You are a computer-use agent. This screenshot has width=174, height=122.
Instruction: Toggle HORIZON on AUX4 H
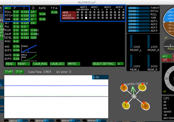click(123, 18)
